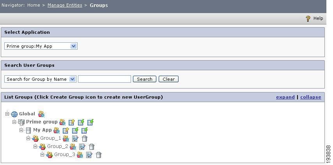Click Create Group icon next to Global
This screenshot has height=165, width=333.
point(41,114)
